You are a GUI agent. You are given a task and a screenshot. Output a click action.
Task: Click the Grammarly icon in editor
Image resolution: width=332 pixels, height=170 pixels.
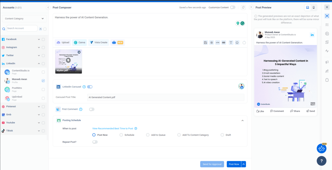pyautogui.click(x=242, y=23)
